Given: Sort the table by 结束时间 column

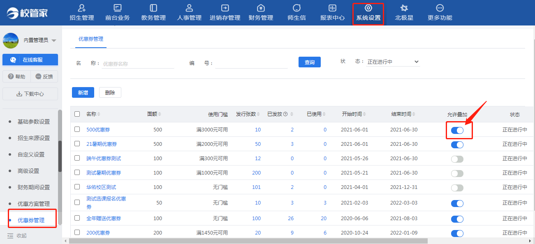Looking at the screenshot, I should (403, 114).
